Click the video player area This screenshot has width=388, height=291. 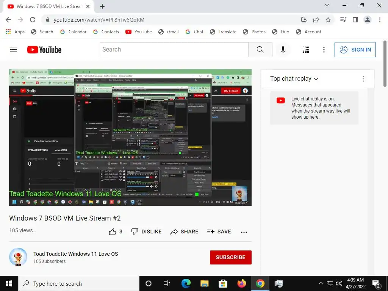pos(130,137)
